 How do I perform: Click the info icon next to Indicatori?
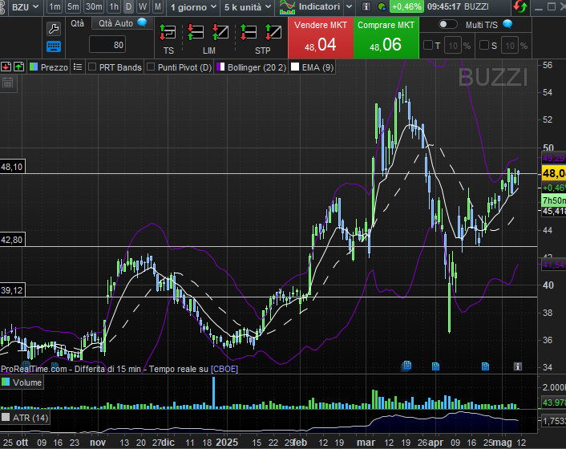click(x=366, y=6)
